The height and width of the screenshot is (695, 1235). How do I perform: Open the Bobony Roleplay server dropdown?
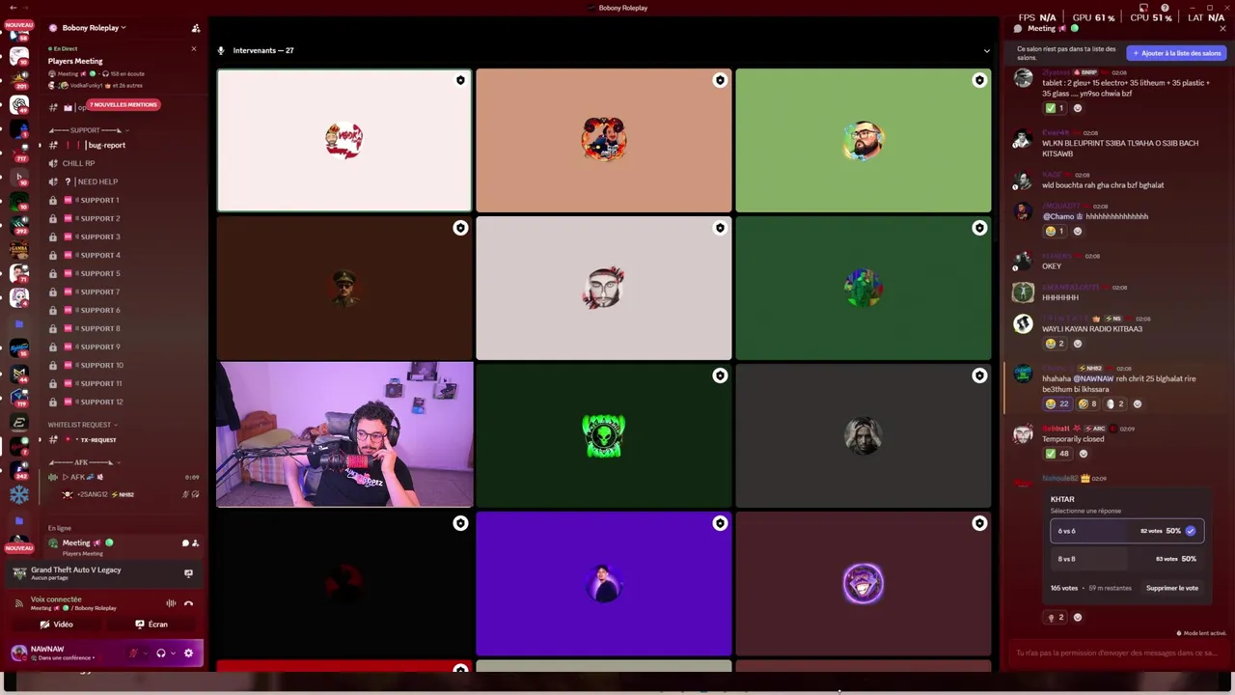pyautogui.click(x=94, y=28)
